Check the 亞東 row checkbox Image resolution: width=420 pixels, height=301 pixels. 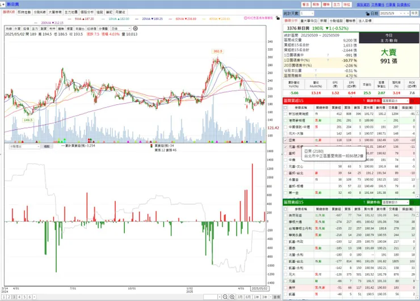click(x=285, y=140)
